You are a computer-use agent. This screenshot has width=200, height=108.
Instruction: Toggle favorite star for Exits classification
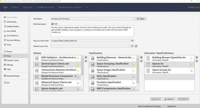coord(134,77)
